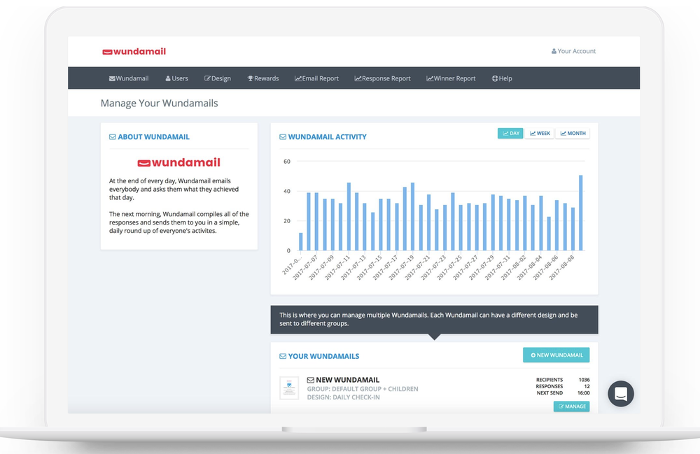Switch activity chart to DAY view
The image size is (700, 454).
(x=510, y=134)
